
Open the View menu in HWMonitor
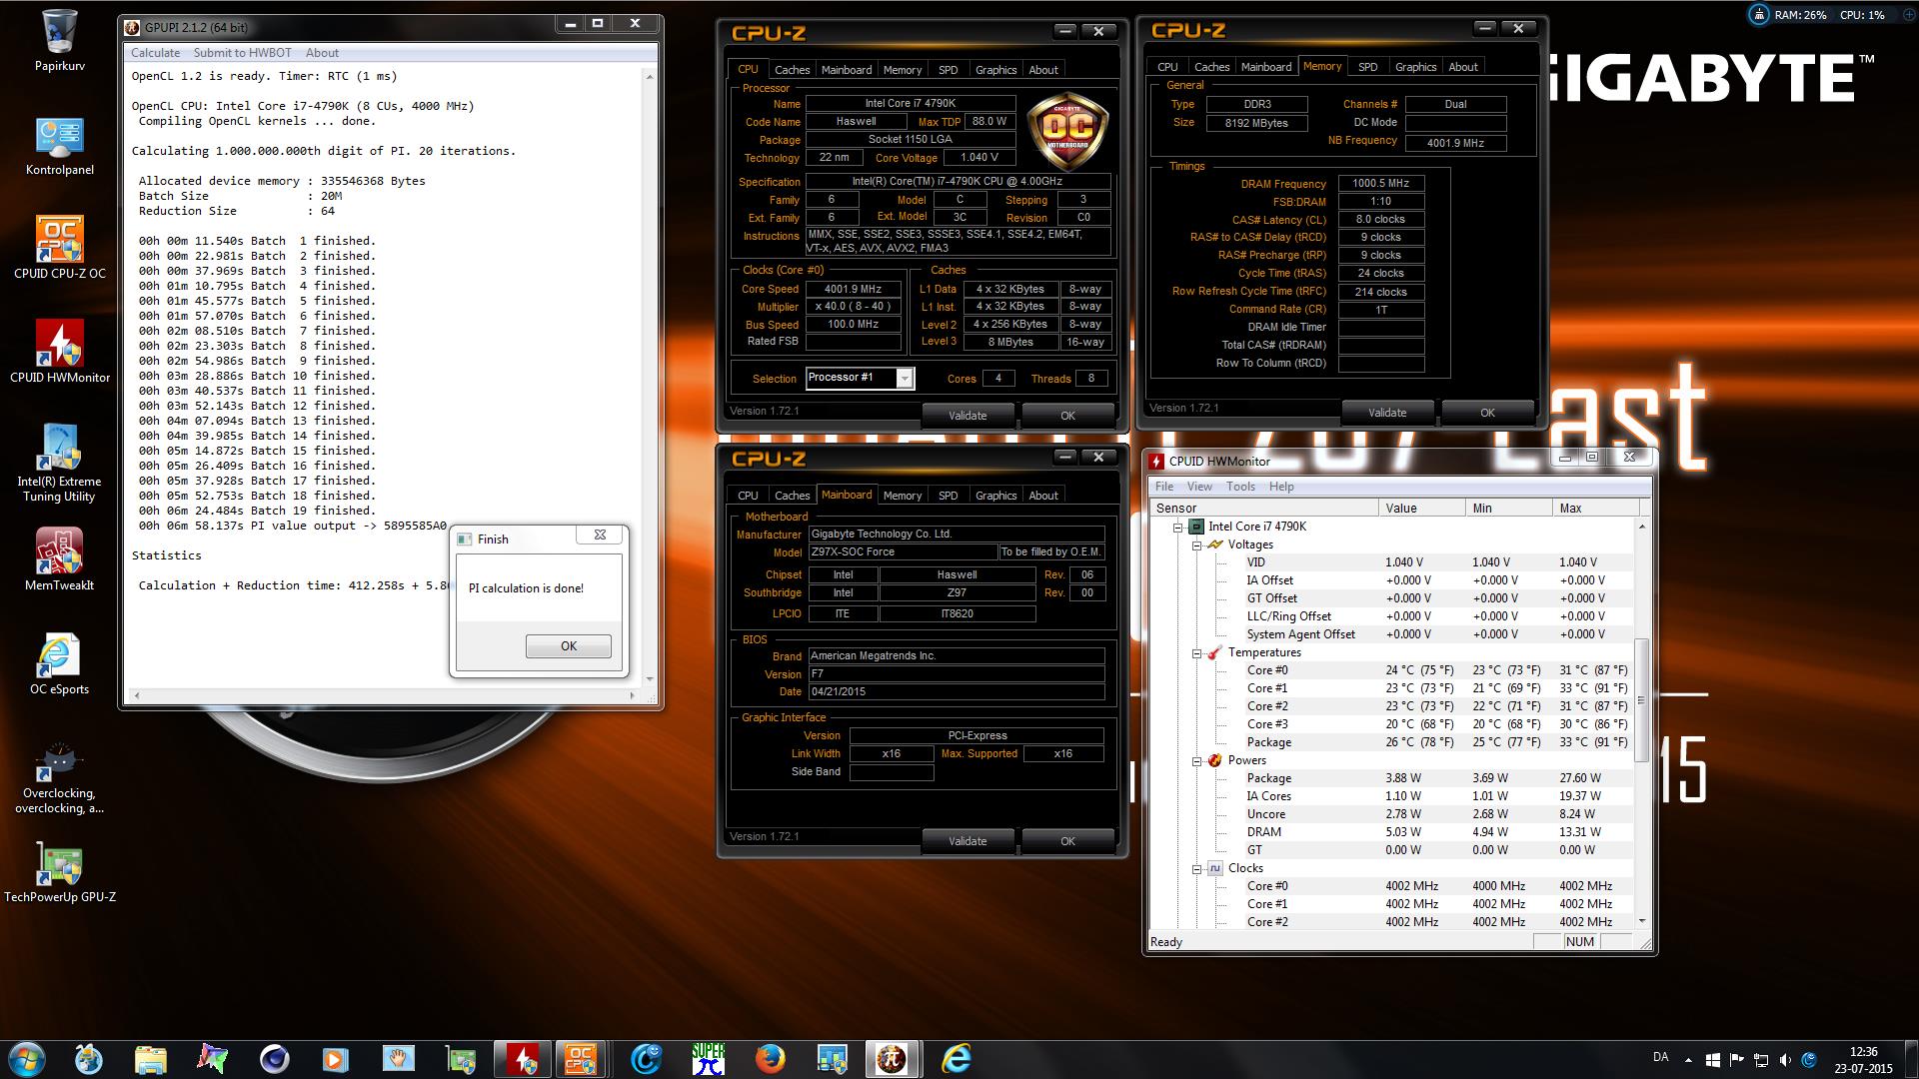tap(1199, 487)
